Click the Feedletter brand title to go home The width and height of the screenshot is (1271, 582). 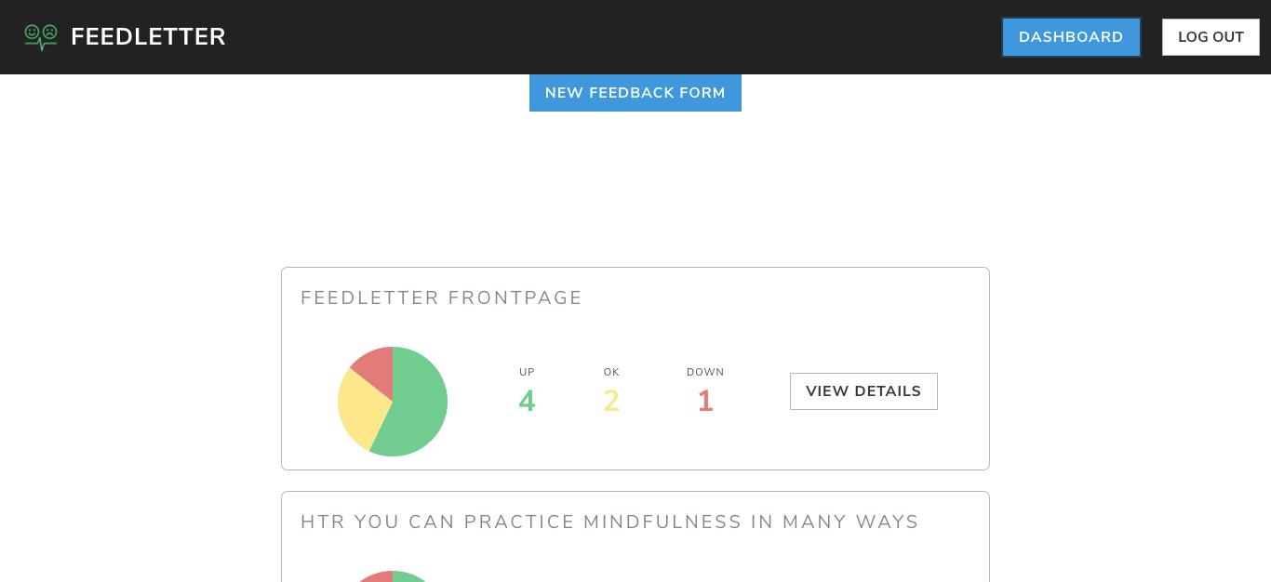click(148, 37)
